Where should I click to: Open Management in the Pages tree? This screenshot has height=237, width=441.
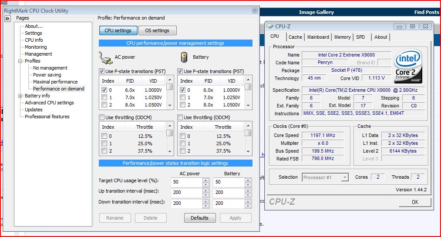coord(39,54)
